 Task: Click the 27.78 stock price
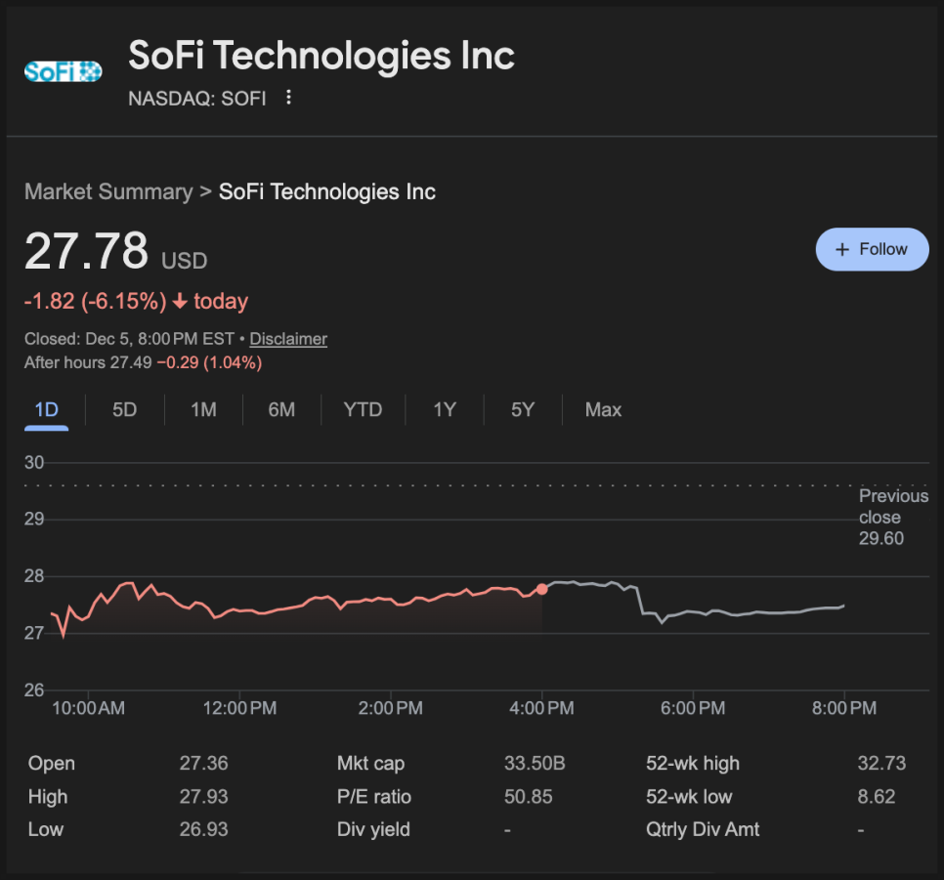[86, 252]
